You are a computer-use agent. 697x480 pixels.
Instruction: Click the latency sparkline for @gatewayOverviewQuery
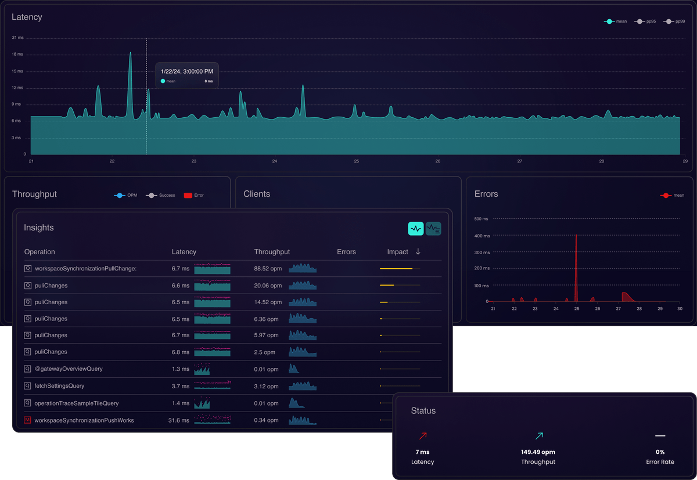point(202,369)
